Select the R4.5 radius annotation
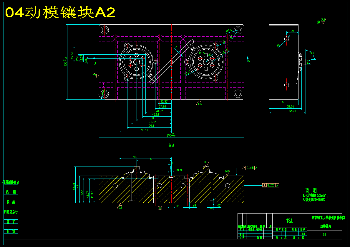This screenshot has width=350, height=247. pos(229,31)
